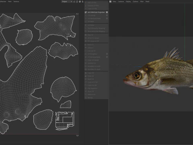This screenshot has width=193, height=145.
Task: Open options gear for Set UVW from Projection
Action: 107,12
